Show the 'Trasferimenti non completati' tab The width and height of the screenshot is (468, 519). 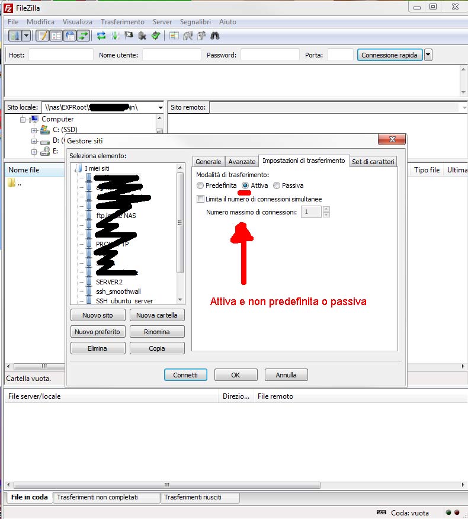pos(106,497)
